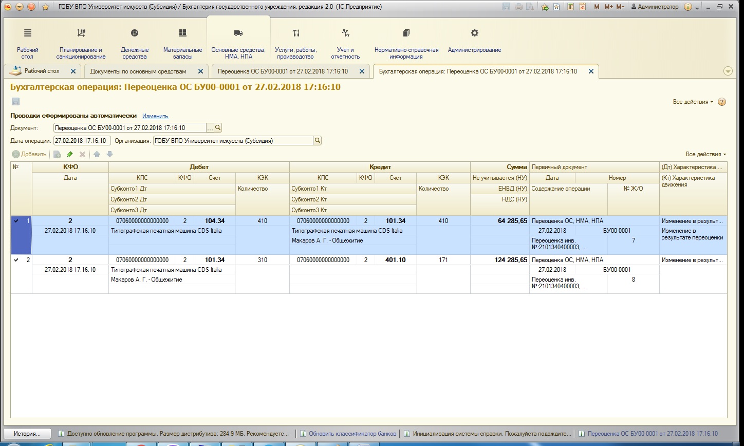
Task: Close the Бухгалтерская операция tab
Action: click(x=591, y=71)
